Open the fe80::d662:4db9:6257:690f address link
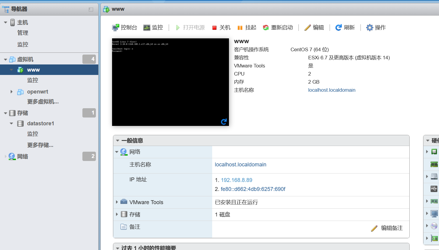439x250 pixels. click(253, 189)
